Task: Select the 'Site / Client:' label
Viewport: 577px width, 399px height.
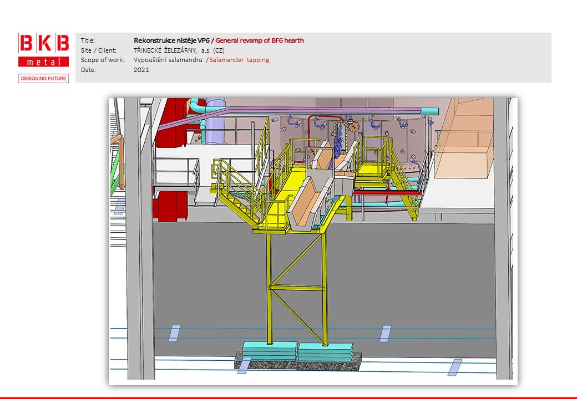Action: (x=98, y=50)
